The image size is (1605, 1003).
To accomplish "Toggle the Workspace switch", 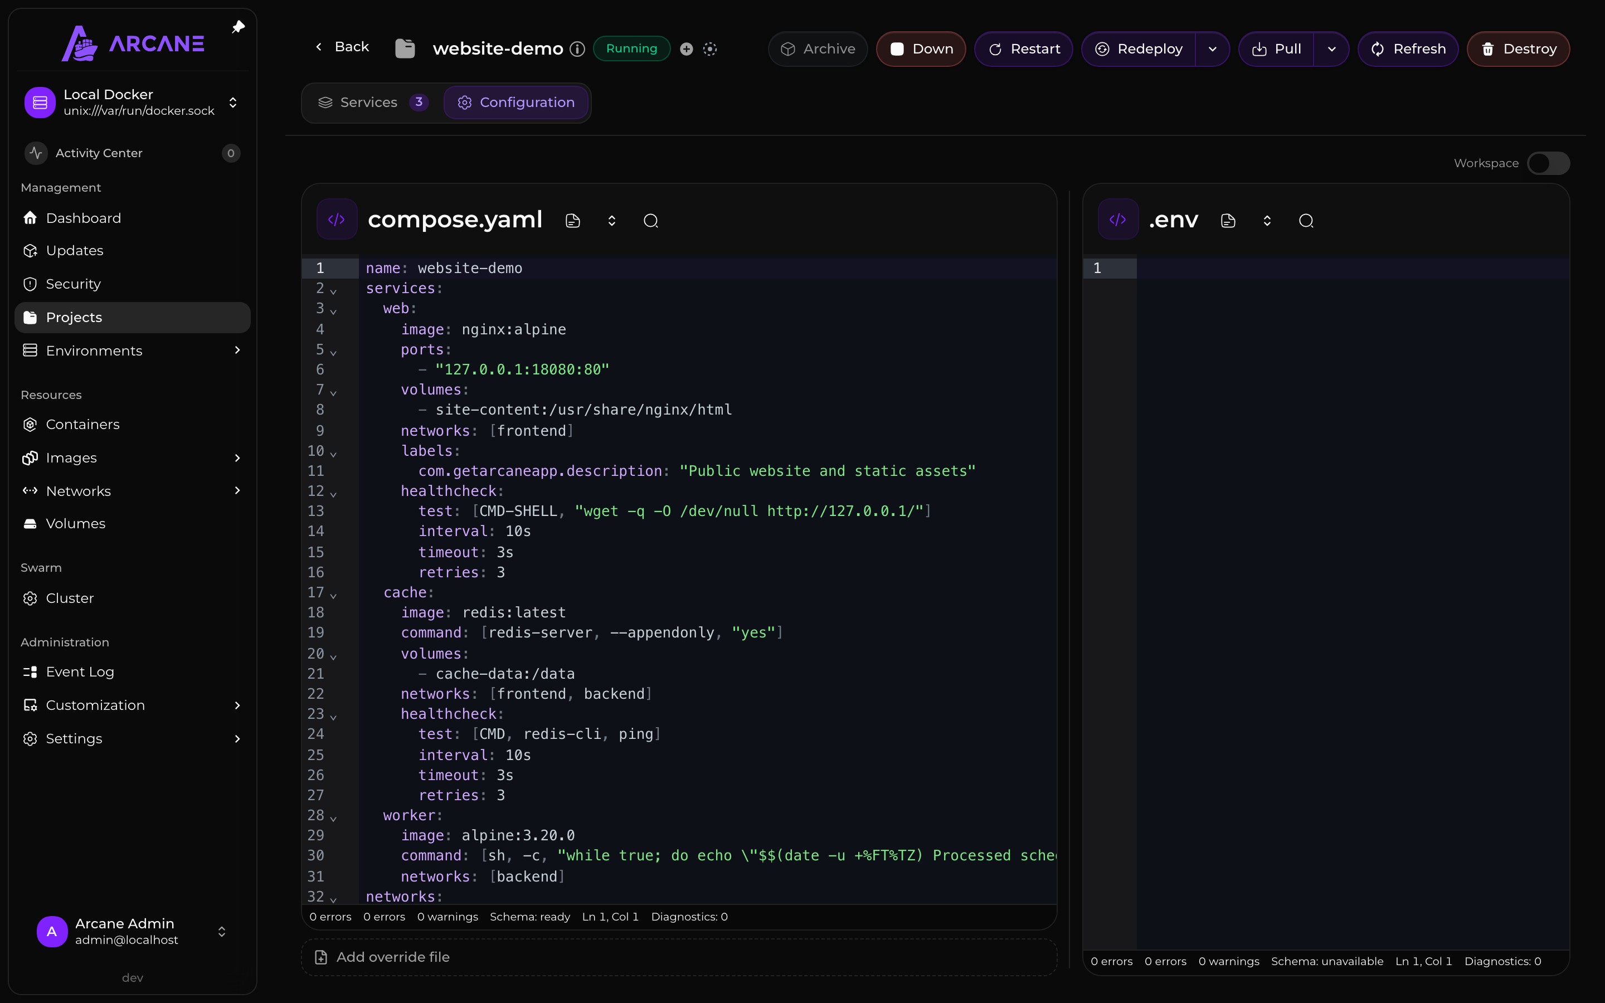I will coord(1548,163).
